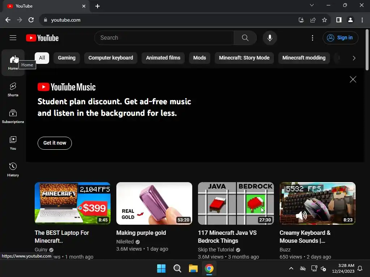The height and width of the screenshot is (277, 370).
Task: Click the search magnifier button
Action: [x=245, y=38]
